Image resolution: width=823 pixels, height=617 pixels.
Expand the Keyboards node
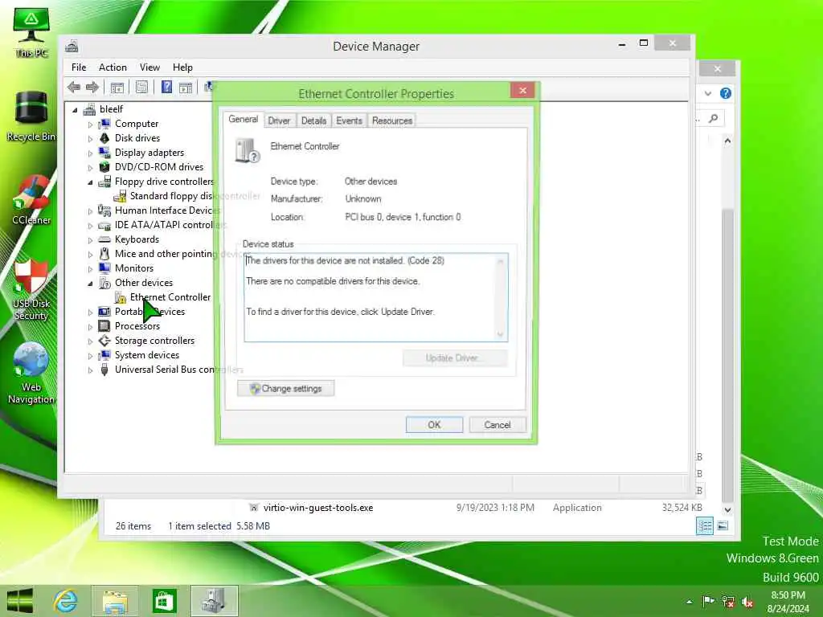90,240
